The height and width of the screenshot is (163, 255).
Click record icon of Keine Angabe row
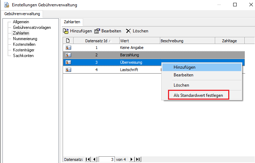click(x=68, y=48)
